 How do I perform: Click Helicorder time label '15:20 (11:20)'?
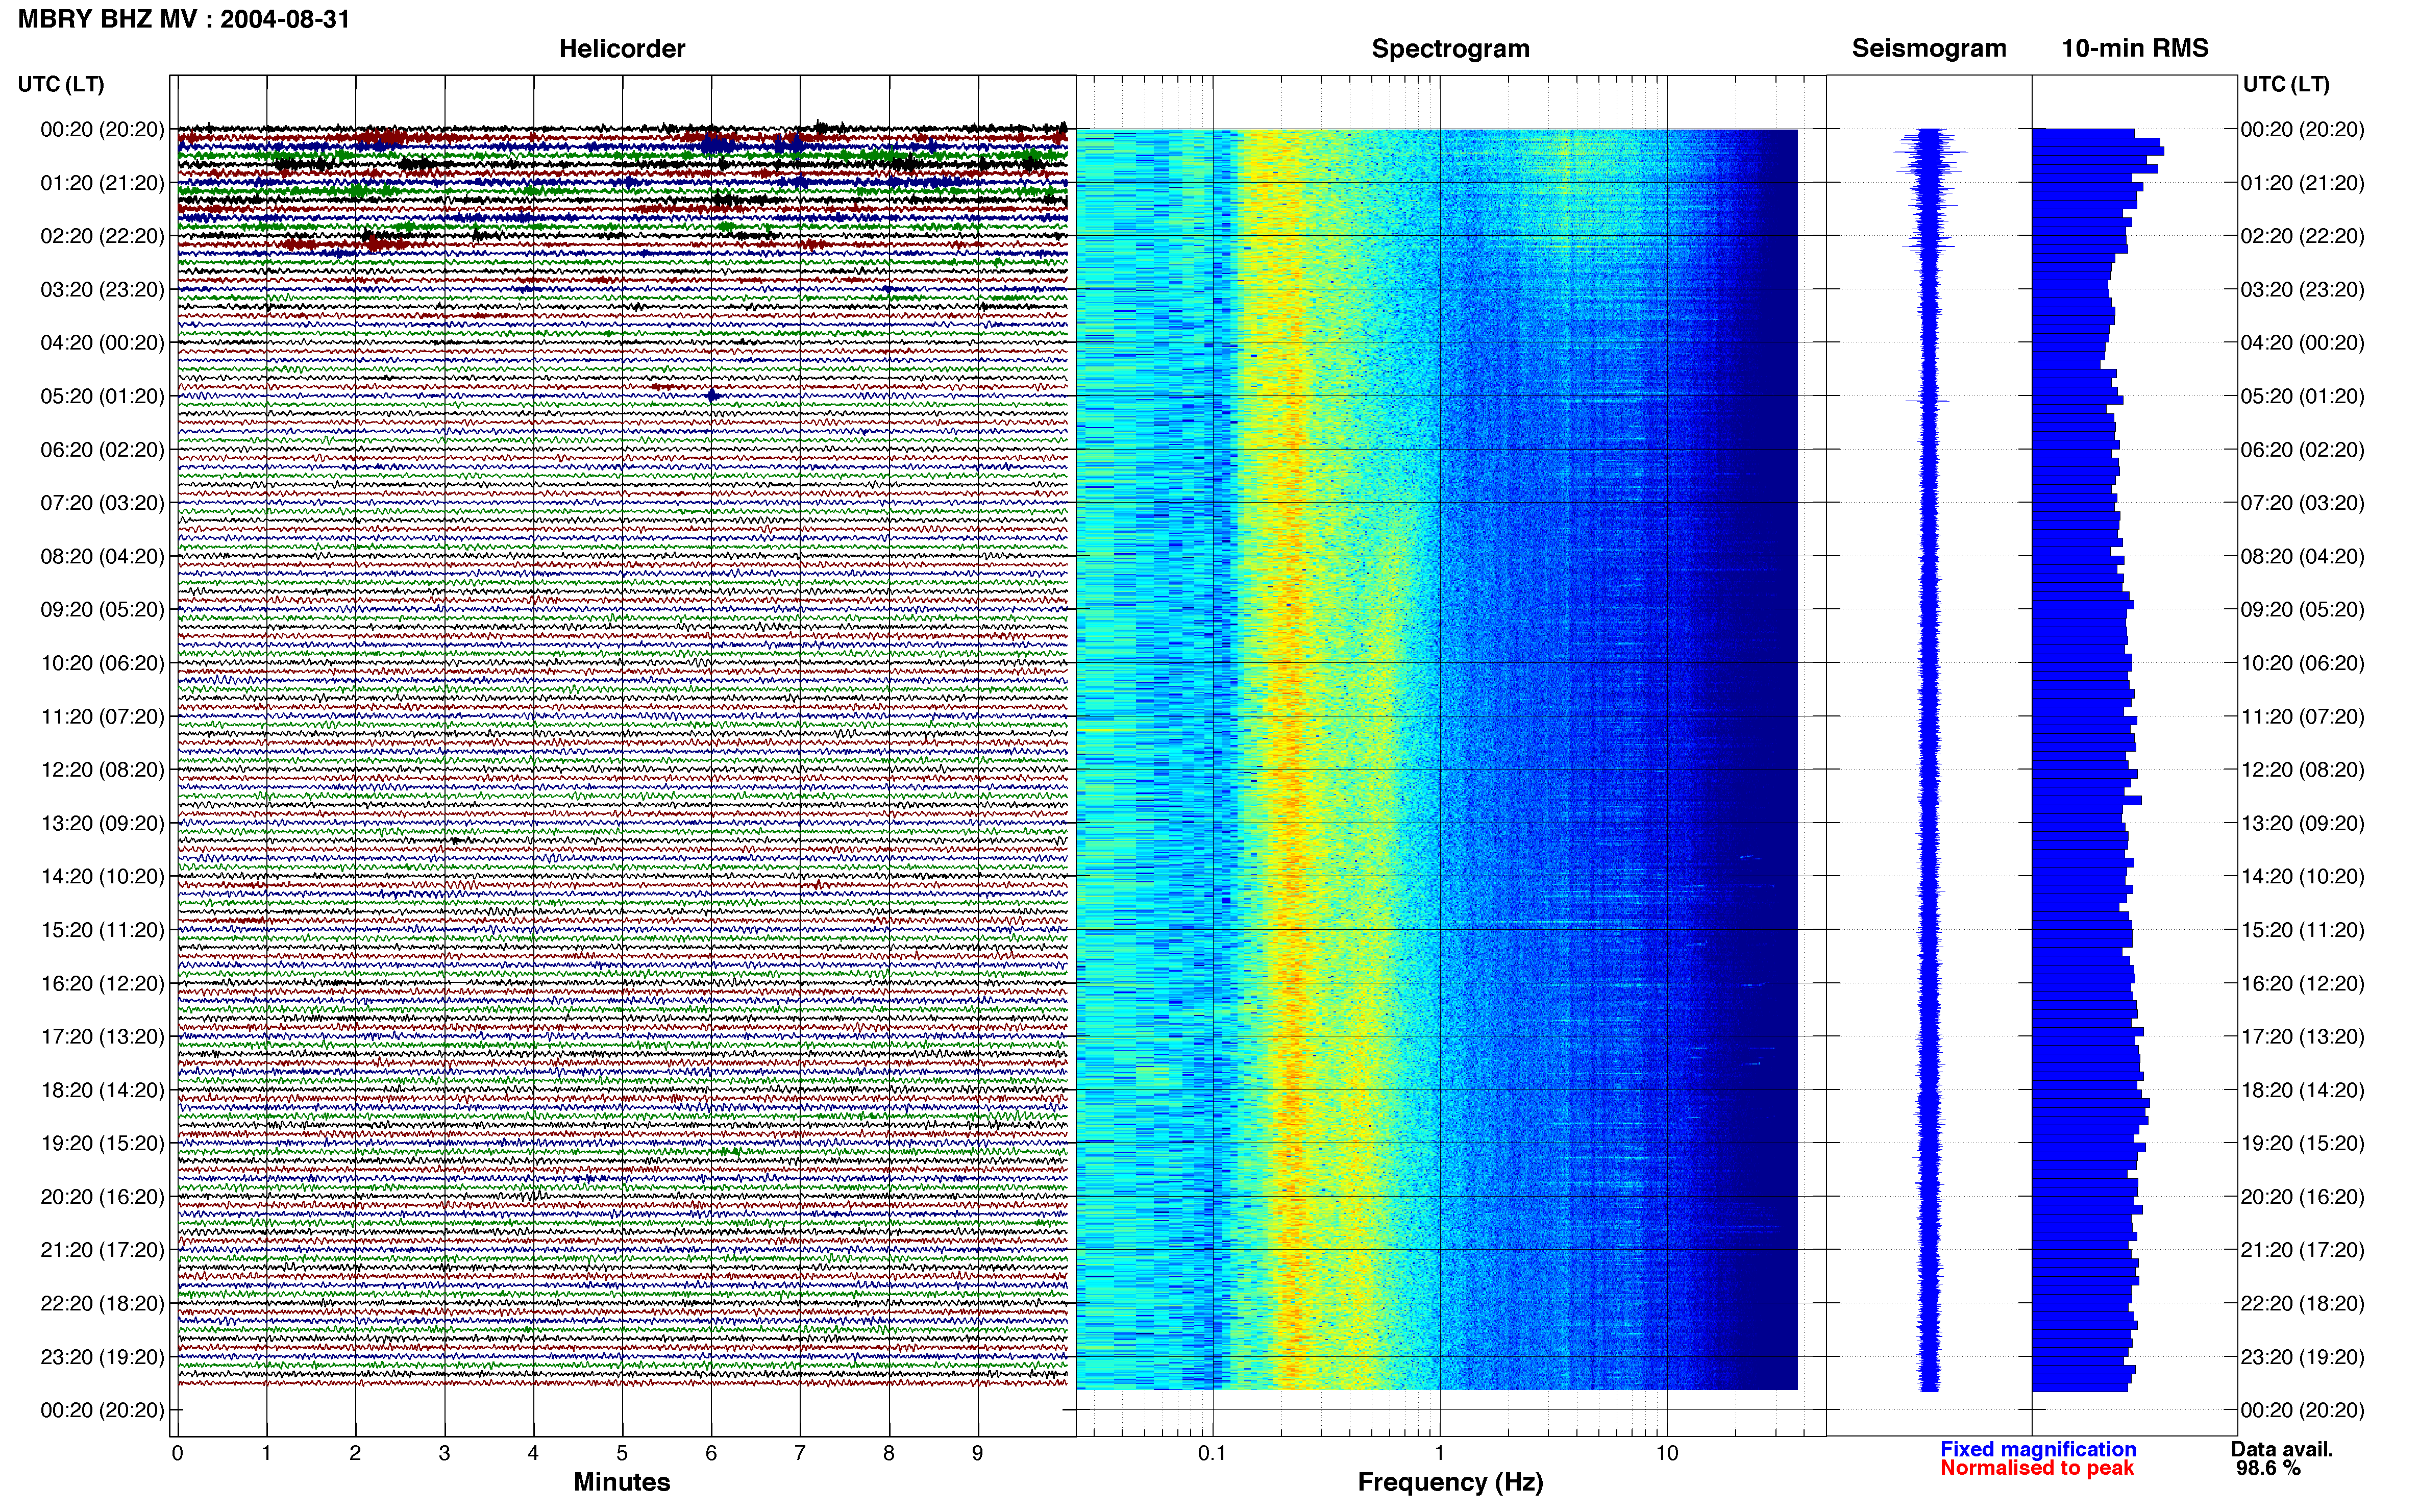[102, 930]
